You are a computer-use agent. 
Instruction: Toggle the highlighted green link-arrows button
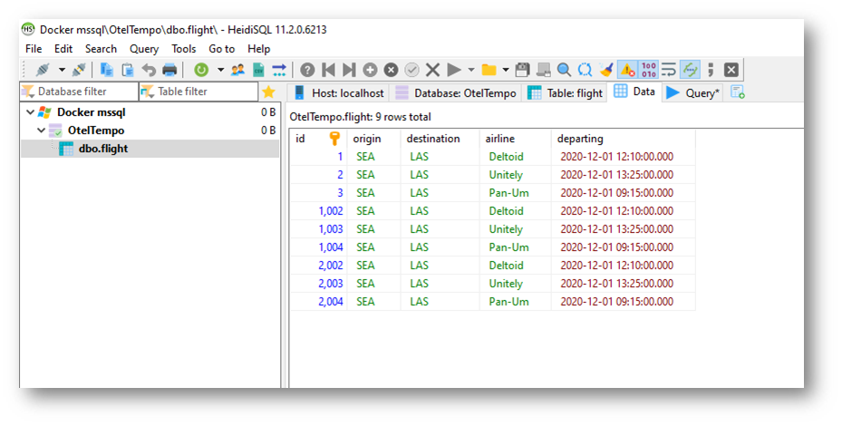pos(690,70)
